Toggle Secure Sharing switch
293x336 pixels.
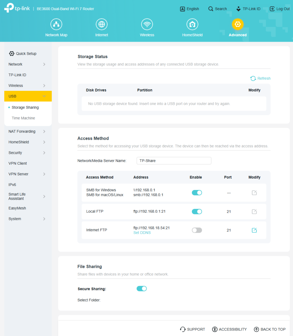coord(142,289)
